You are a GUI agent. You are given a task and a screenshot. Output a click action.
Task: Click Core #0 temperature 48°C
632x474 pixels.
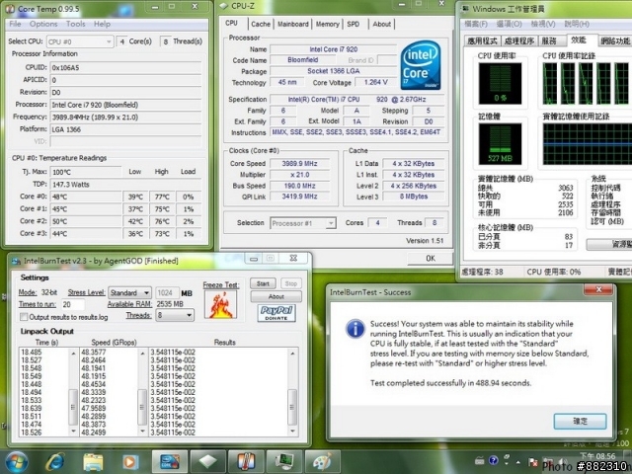(x=86, y=197)
